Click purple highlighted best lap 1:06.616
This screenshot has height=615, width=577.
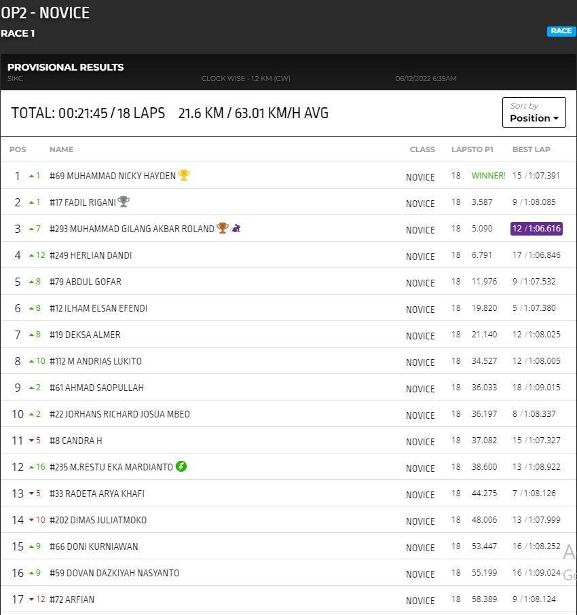[536, 229]
